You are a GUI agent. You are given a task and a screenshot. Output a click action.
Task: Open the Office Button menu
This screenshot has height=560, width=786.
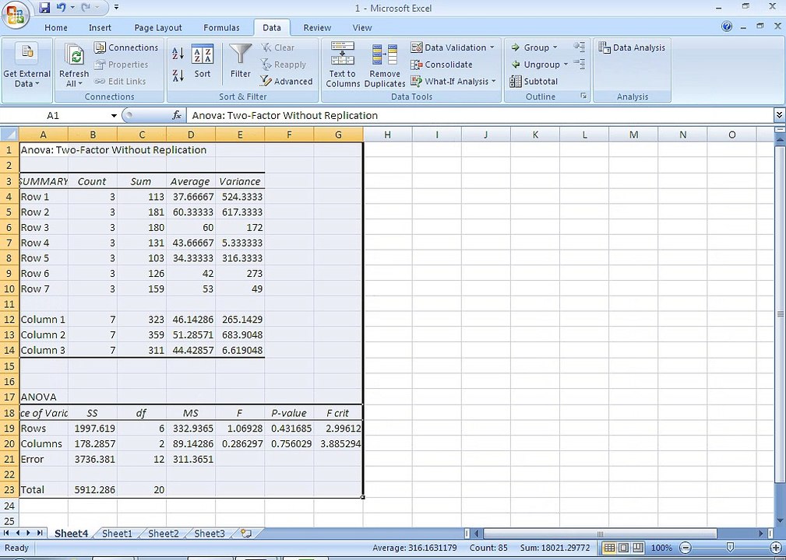15,15
